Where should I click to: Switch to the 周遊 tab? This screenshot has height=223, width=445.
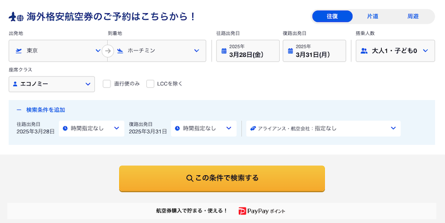(413, 17)
